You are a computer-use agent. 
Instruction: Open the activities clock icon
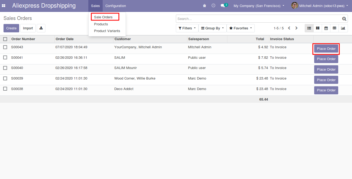pos(213,6)
